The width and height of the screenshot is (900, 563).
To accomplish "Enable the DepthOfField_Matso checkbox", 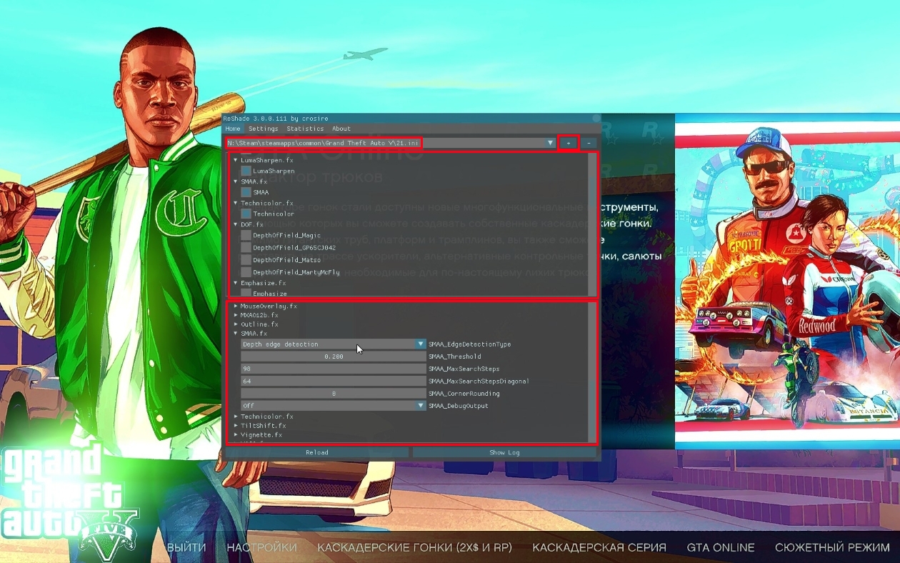I will pyautogui.click(x=246, y=260).
